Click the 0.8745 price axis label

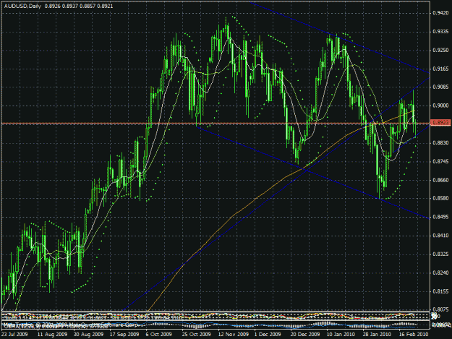tap(440, 161)
